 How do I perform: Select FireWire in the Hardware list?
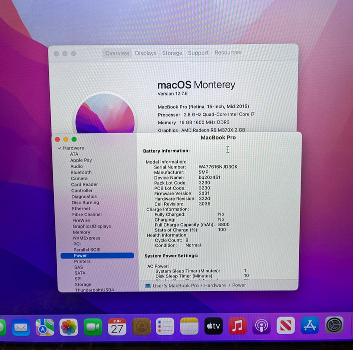pos(81,220)
